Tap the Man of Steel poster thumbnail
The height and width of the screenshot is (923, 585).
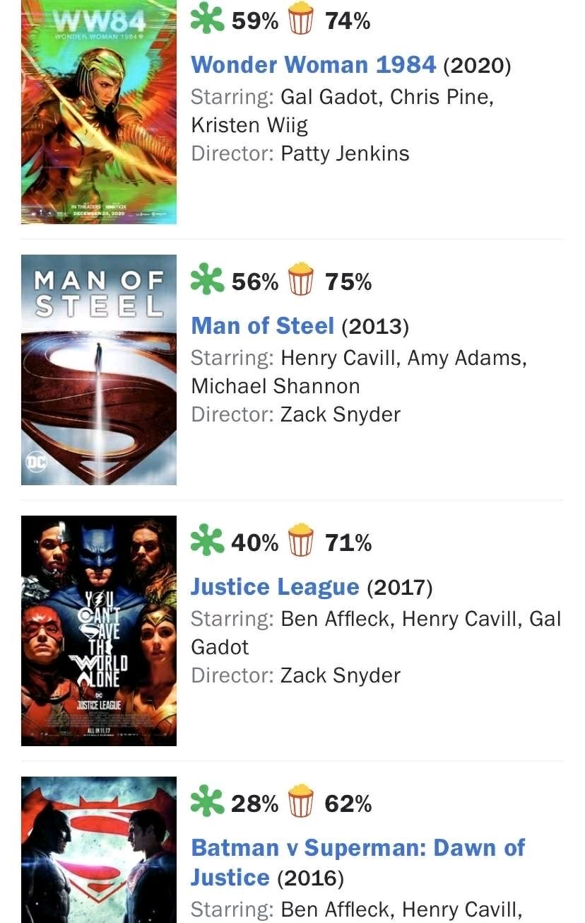point(99,370)
